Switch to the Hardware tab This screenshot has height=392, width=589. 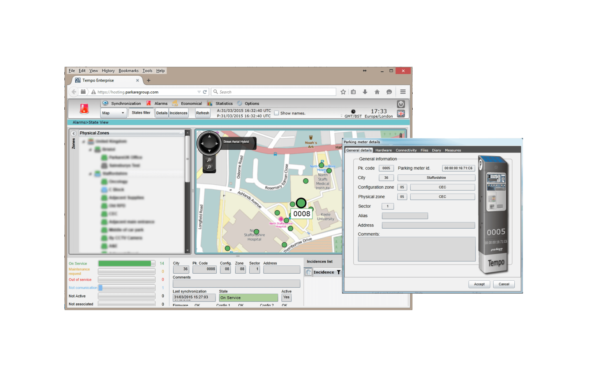[x=383, y=150]
